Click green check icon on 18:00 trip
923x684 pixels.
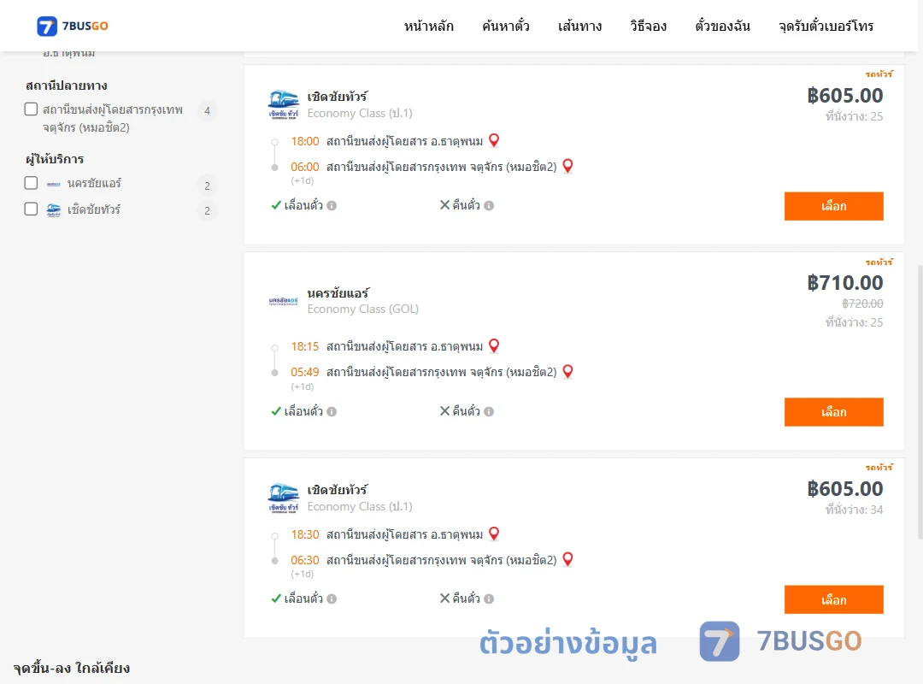click(276, 205)
